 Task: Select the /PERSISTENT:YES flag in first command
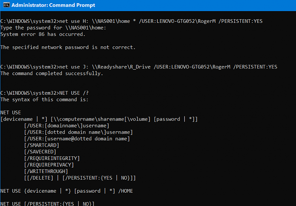(240, 21)
